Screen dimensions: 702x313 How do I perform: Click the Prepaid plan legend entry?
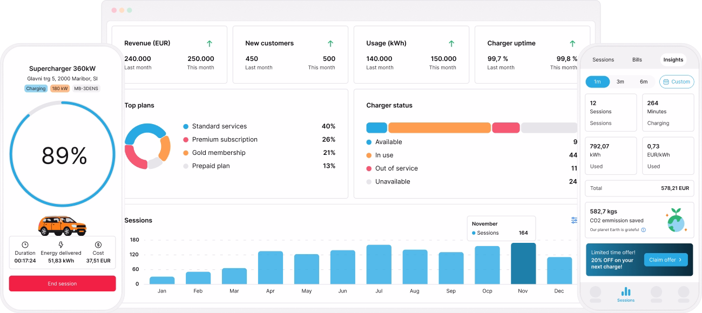point(259,166)
